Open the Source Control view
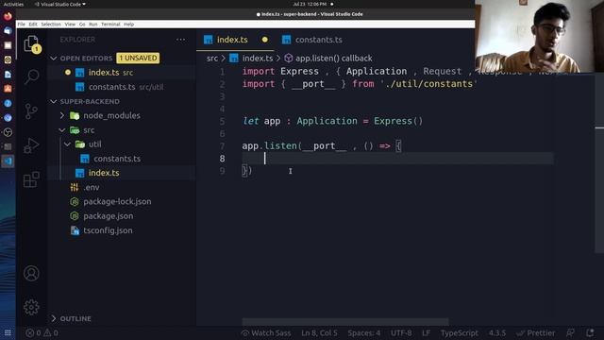The height and width of the screenshot is (340, 604). (x=31, y=111)
